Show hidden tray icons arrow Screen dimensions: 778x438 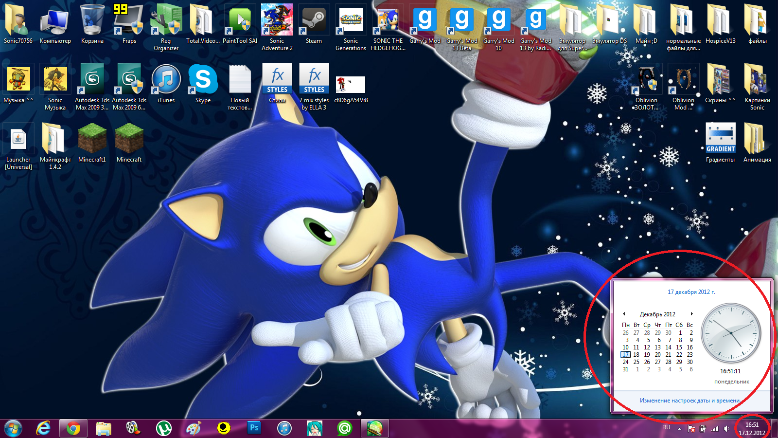coord(679,429)
